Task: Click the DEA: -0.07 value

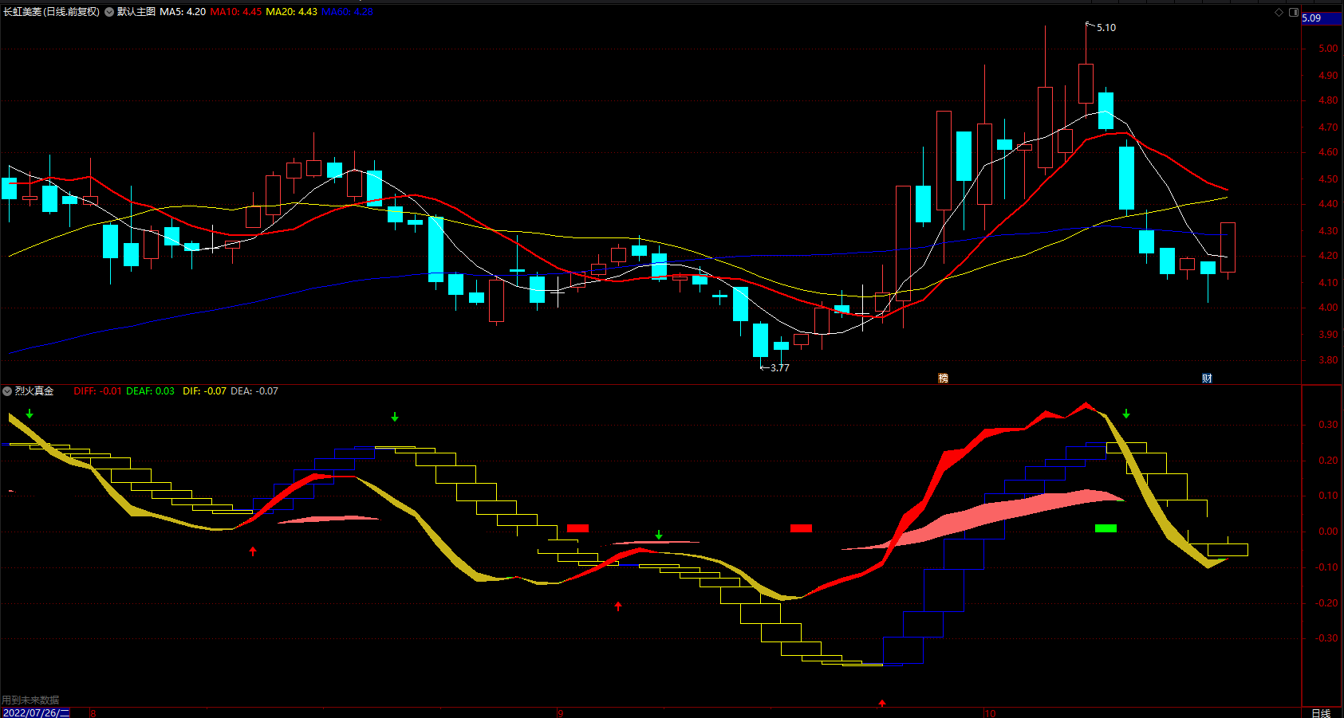Action: (x=254, y=391)
